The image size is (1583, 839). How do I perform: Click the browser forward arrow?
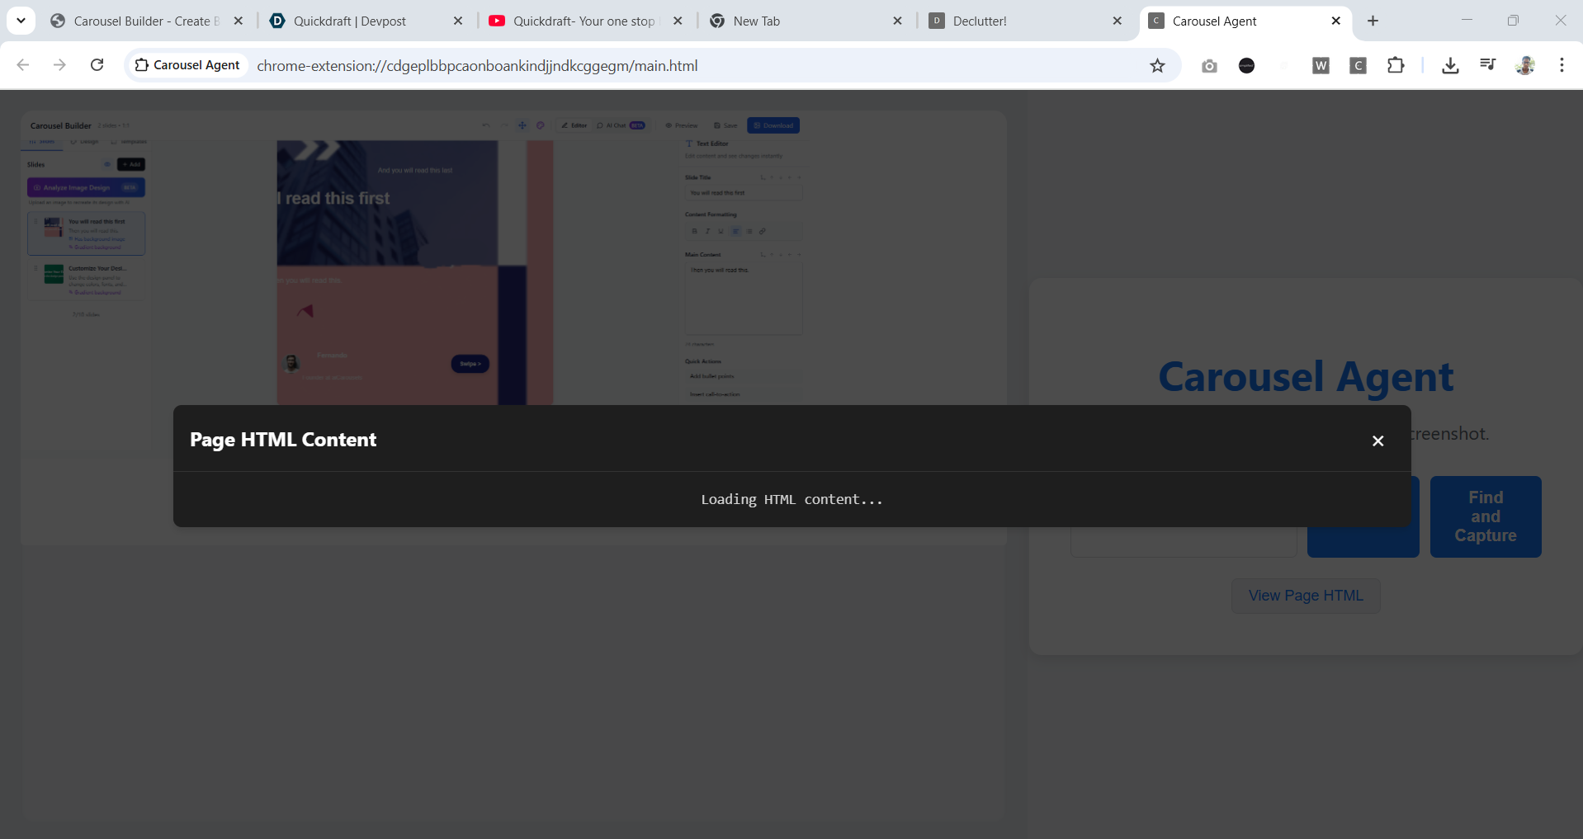(59, 65)
